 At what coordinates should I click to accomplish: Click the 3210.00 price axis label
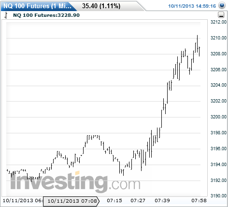219,38
